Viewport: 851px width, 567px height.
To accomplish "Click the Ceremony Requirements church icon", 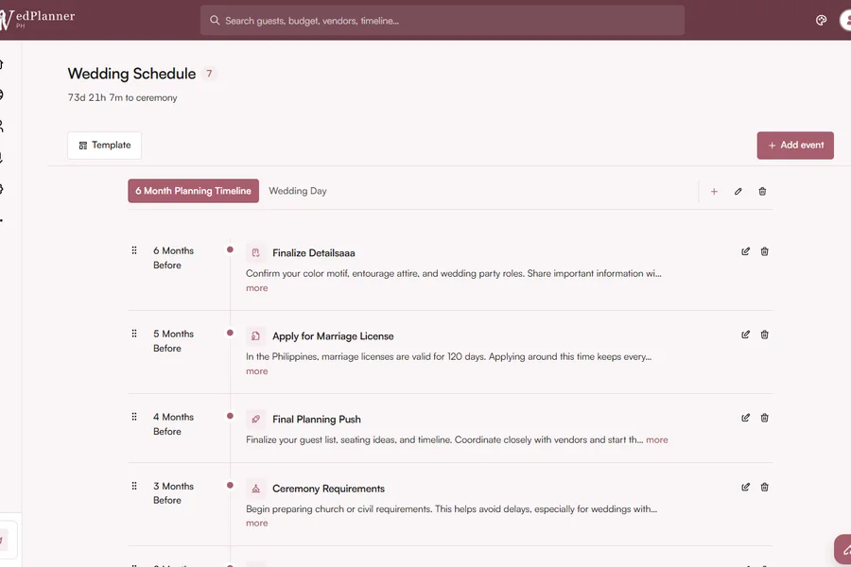I will pos(255,489).
